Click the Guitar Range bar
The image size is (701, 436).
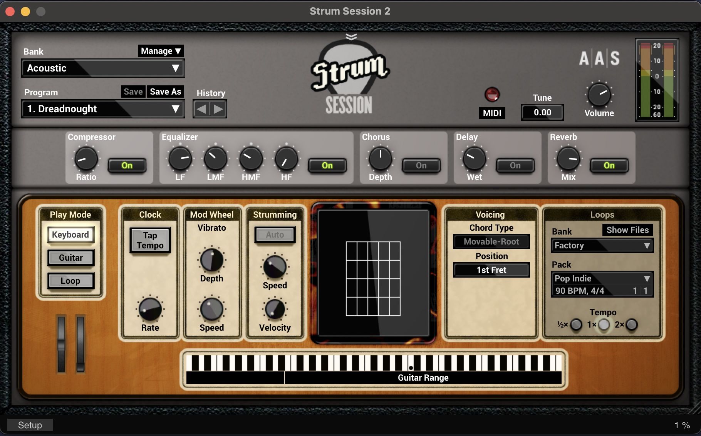point(423,378)
